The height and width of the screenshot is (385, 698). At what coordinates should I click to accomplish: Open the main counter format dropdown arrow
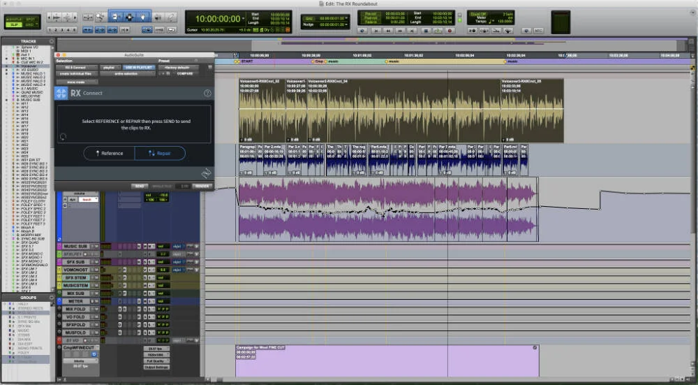pyautogui.click(x=244, y=19)
